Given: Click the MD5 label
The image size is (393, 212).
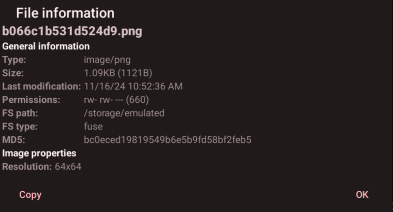Looking at the screenshot, I should [x=12, y=140].
